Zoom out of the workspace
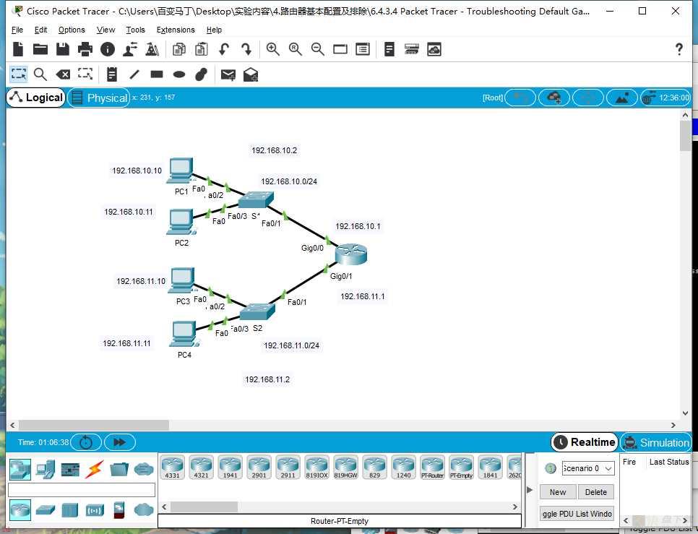This screenshot has height=534, width=698. (x=317, y=49)
